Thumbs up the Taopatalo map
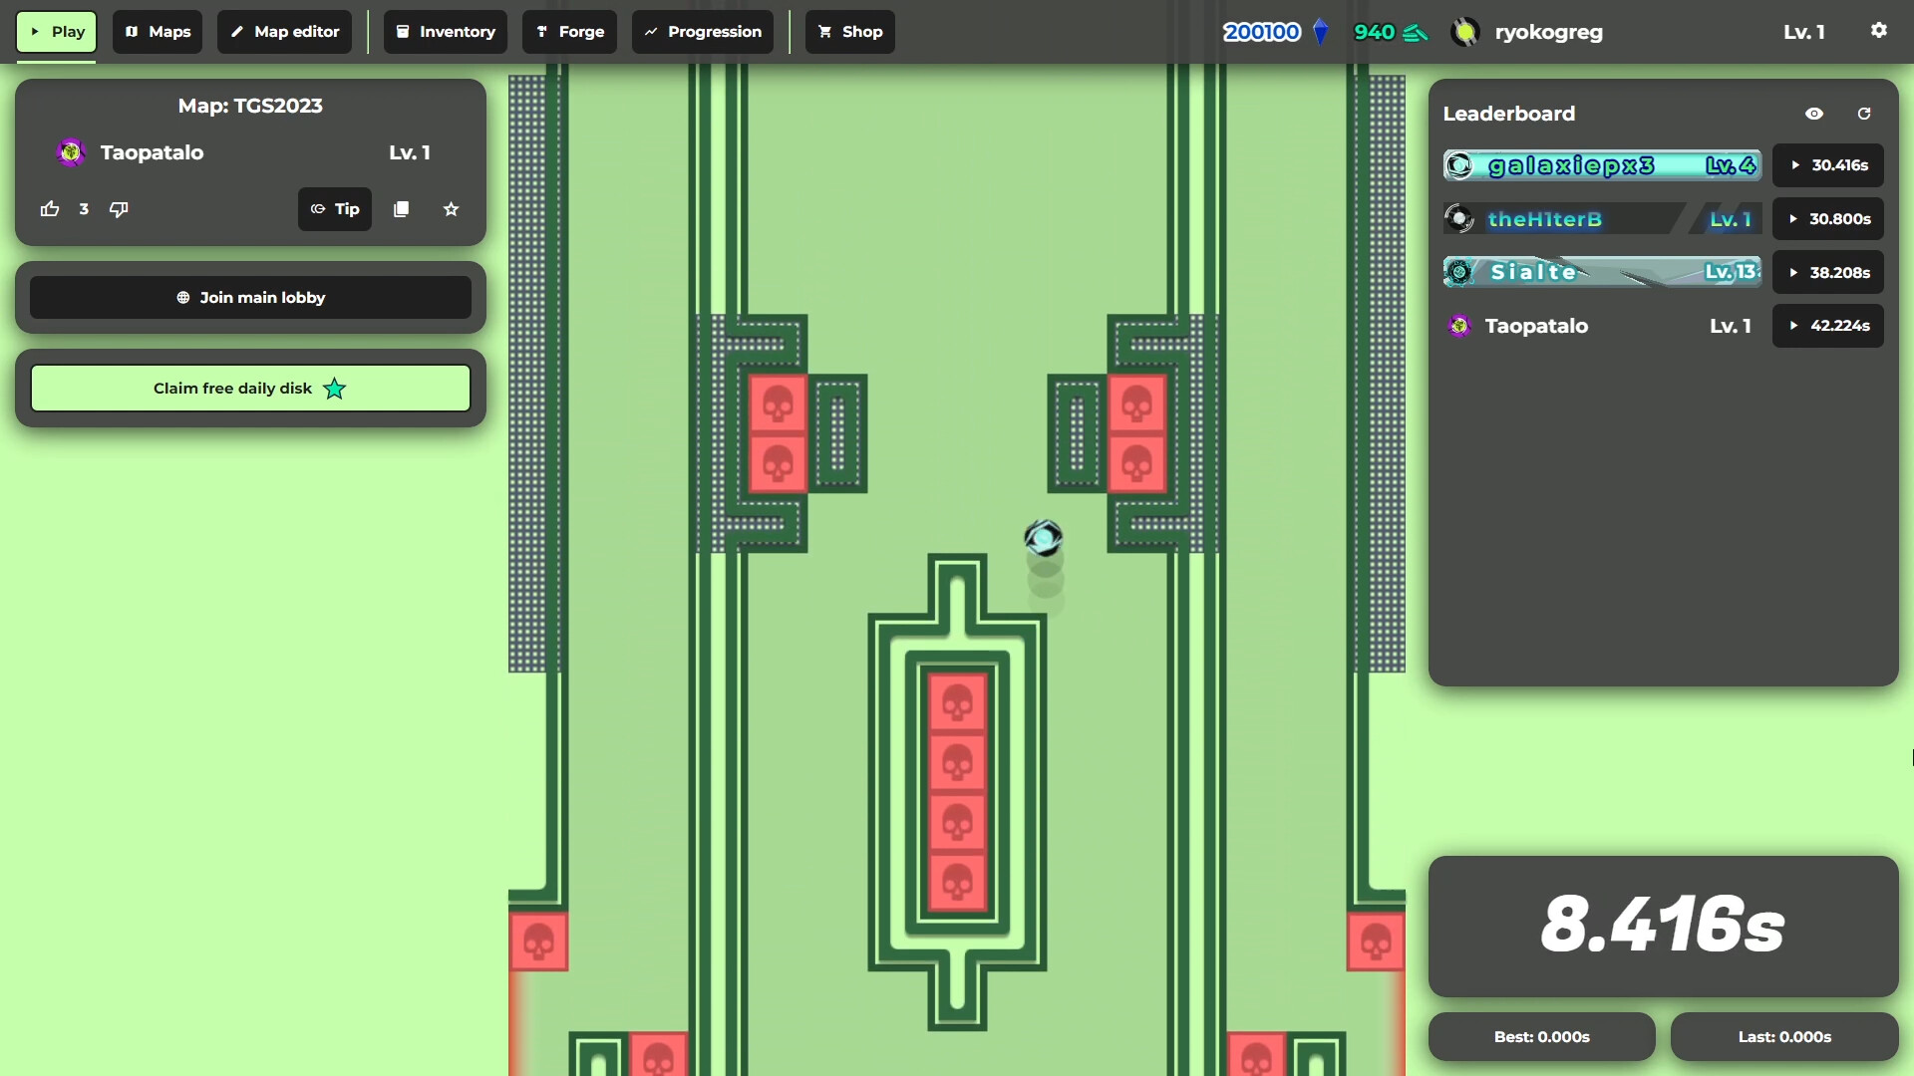This screenshot has height=1076, width=1914. [x=49, y=209]
